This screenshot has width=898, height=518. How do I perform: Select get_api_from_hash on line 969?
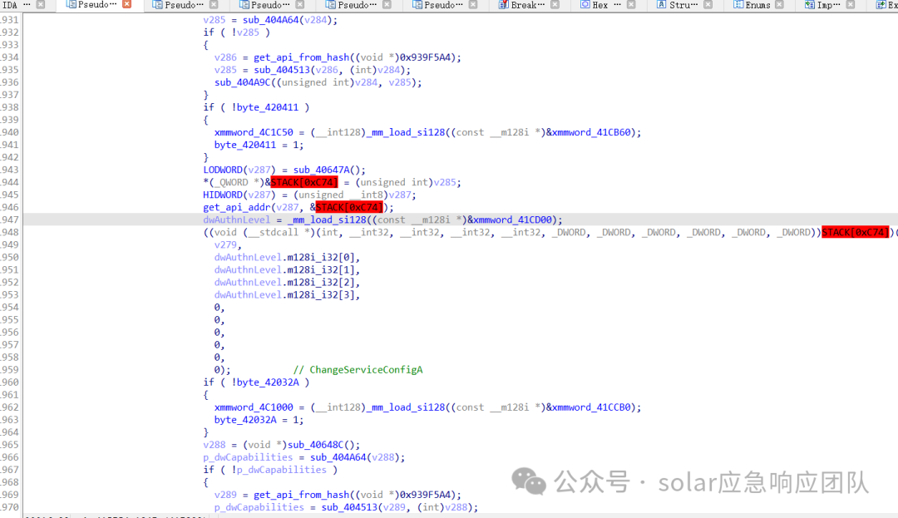[x=301, y=495]
